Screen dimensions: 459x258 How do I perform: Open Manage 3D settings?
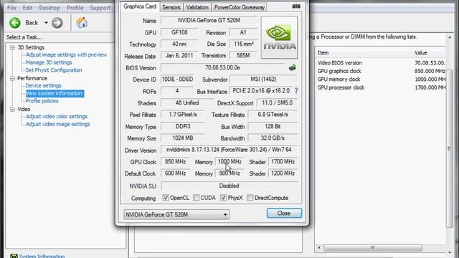coord(49,62)
